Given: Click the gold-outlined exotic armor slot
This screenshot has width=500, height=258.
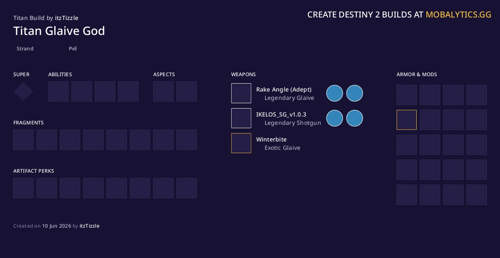Looking at the screenshot, I should click(x=407, y=120).
